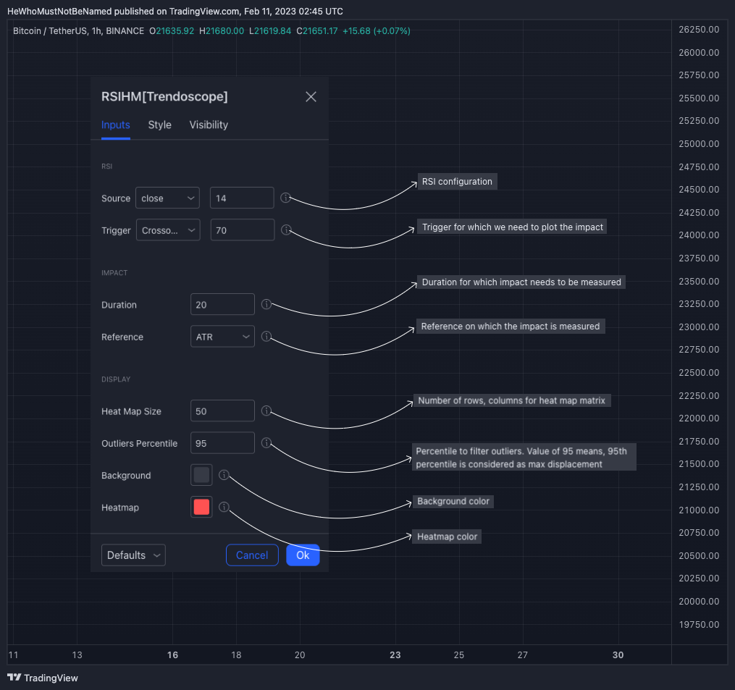Click the Duration field showing 20
Screen dimensions: 735x690
click(x=222, y=304)
